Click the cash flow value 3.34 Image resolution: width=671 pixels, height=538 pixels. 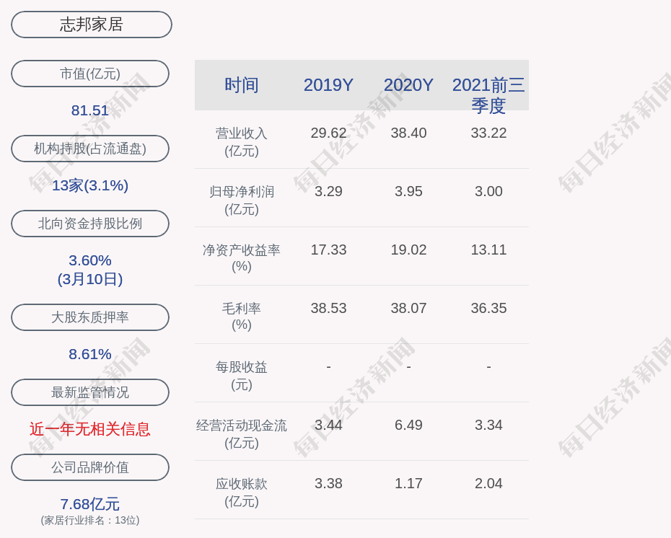[x=488, y=425]
